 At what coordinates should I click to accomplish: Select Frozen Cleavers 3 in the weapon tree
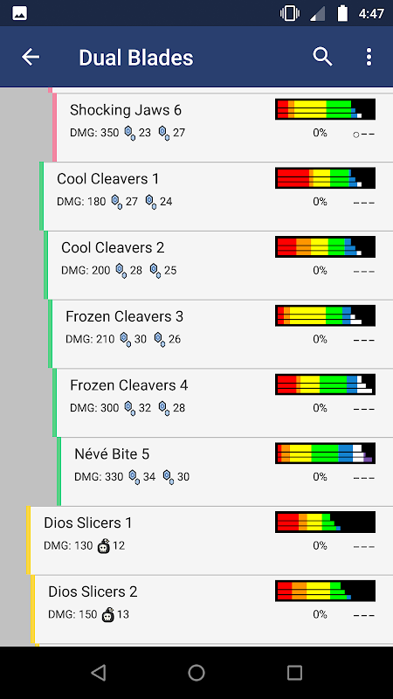(223, 334)
